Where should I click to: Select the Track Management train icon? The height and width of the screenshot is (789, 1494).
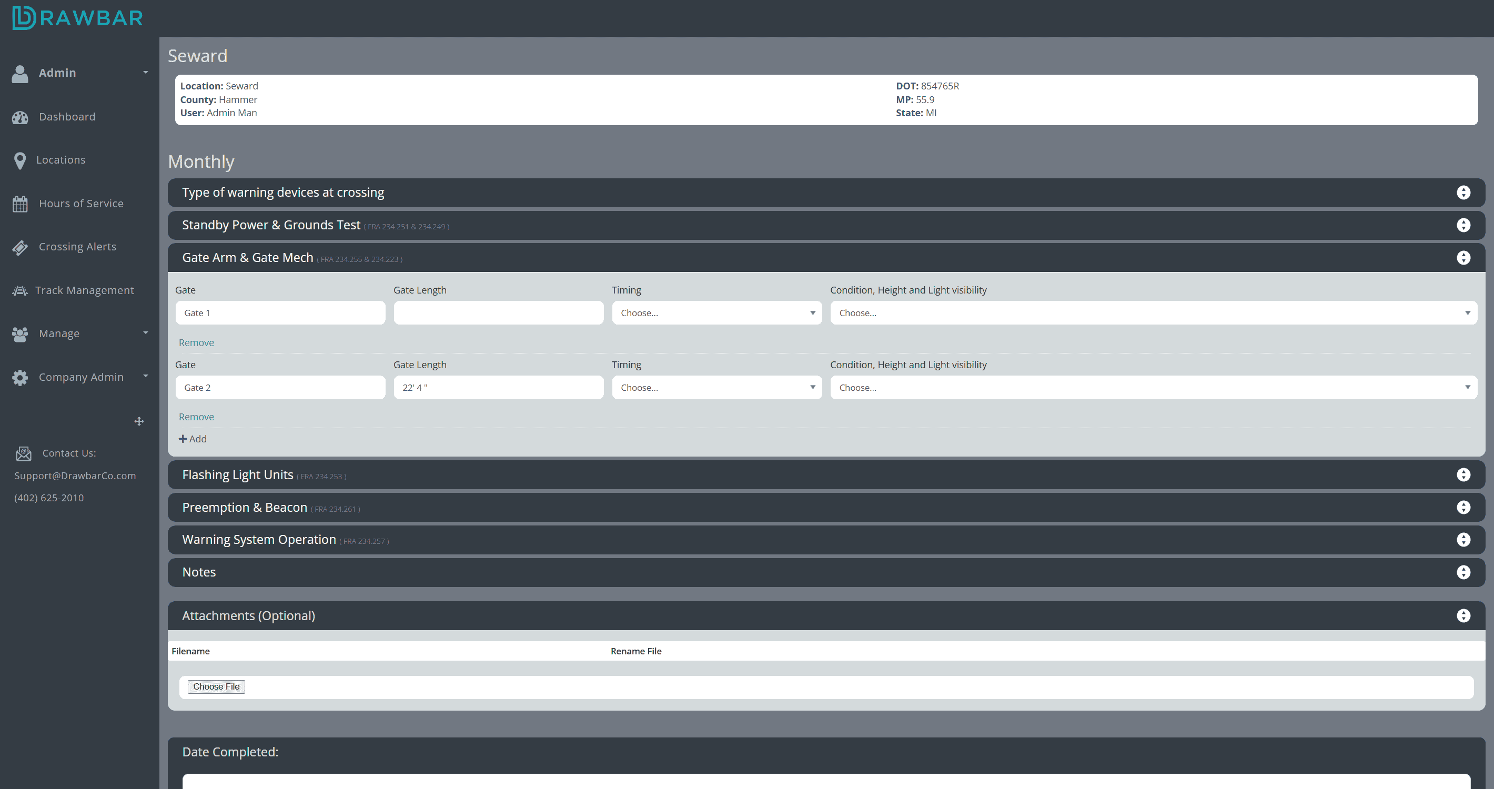(x=19, y=290)
